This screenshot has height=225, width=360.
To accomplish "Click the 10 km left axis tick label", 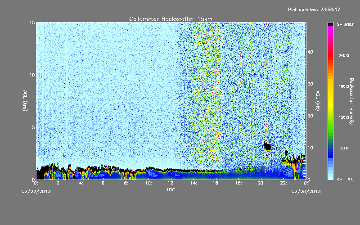I will pos(32,75).
